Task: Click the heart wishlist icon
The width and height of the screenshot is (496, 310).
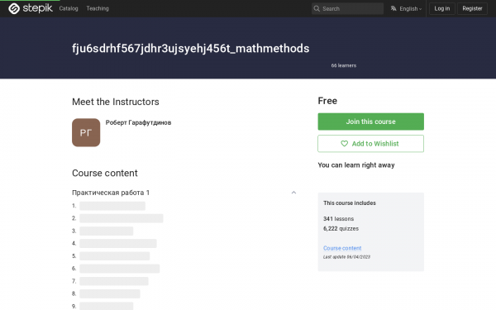Action: (x=344, y=144)
